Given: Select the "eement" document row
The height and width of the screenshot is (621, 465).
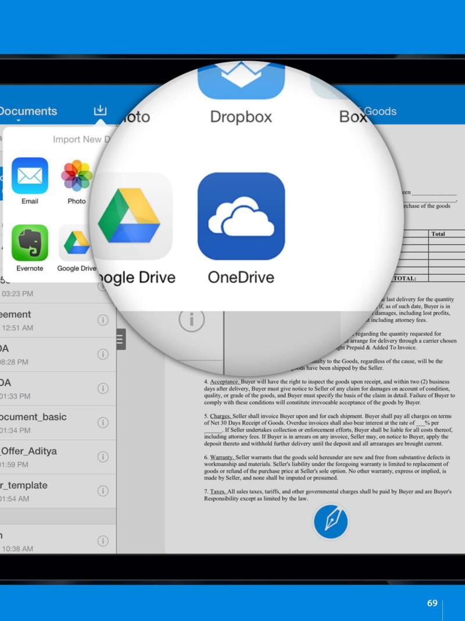Looking at the screenshot, I should (58, 320).
